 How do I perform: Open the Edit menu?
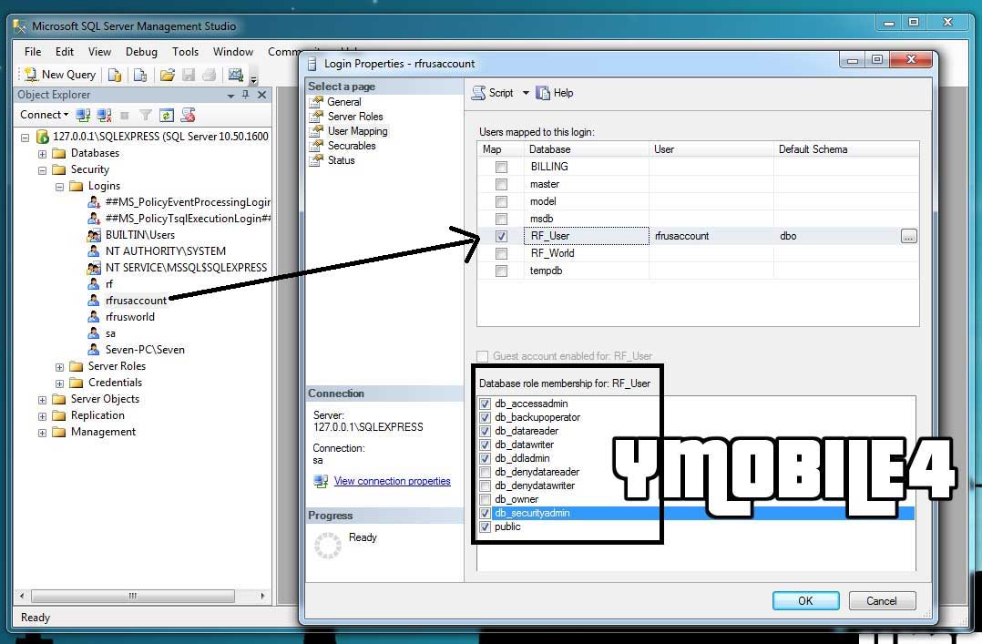[65, 51]
